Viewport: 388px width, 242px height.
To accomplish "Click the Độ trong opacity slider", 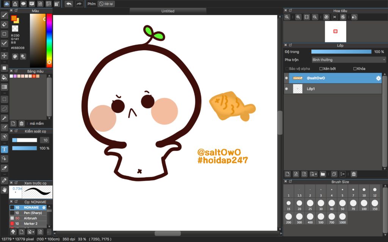I will [x=341, y=51].
